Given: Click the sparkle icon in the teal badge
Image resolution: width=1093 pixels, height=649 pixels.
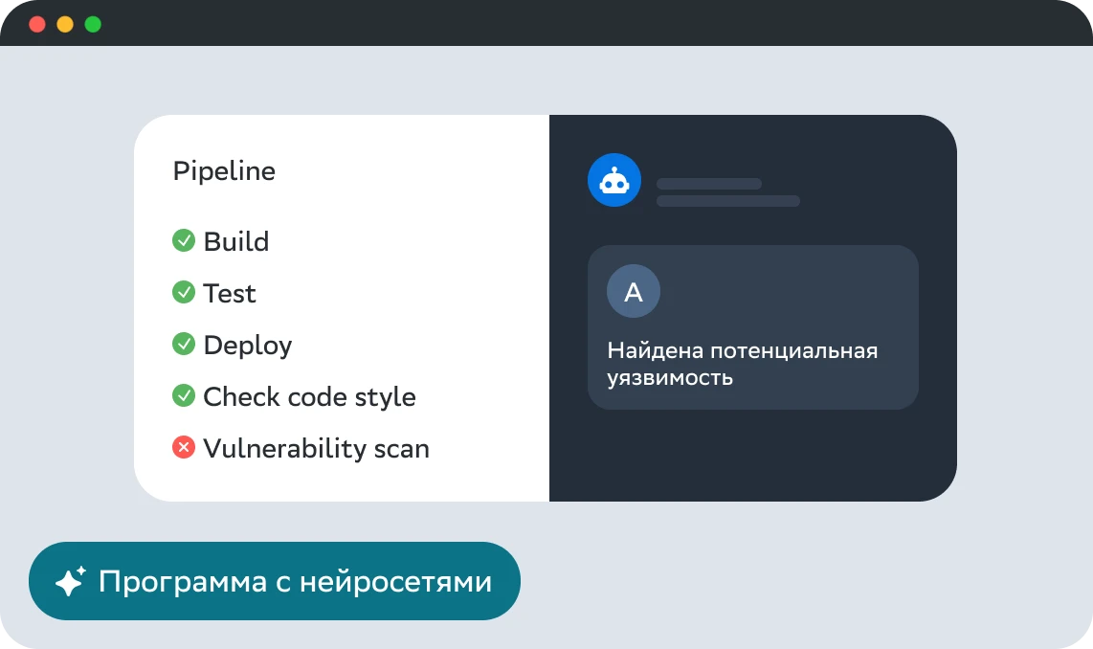Looking at the screenshot, I should [71, 581].
